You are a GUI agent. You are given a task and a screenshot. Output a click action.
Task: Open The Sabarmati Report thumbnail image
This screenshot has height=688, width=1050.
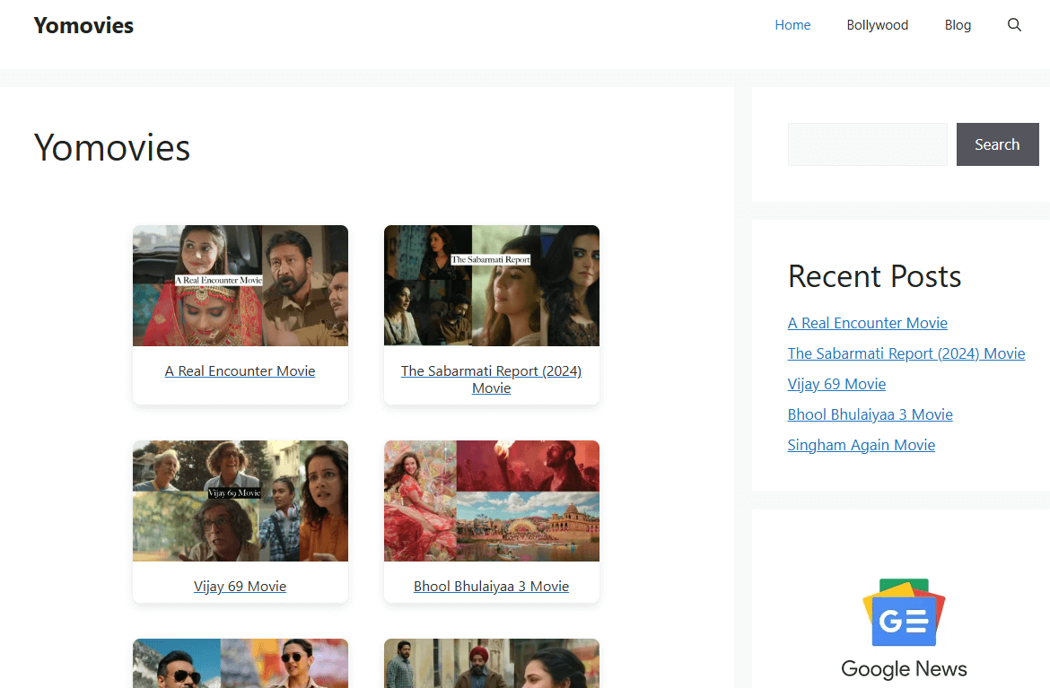(x=492, y=285)
